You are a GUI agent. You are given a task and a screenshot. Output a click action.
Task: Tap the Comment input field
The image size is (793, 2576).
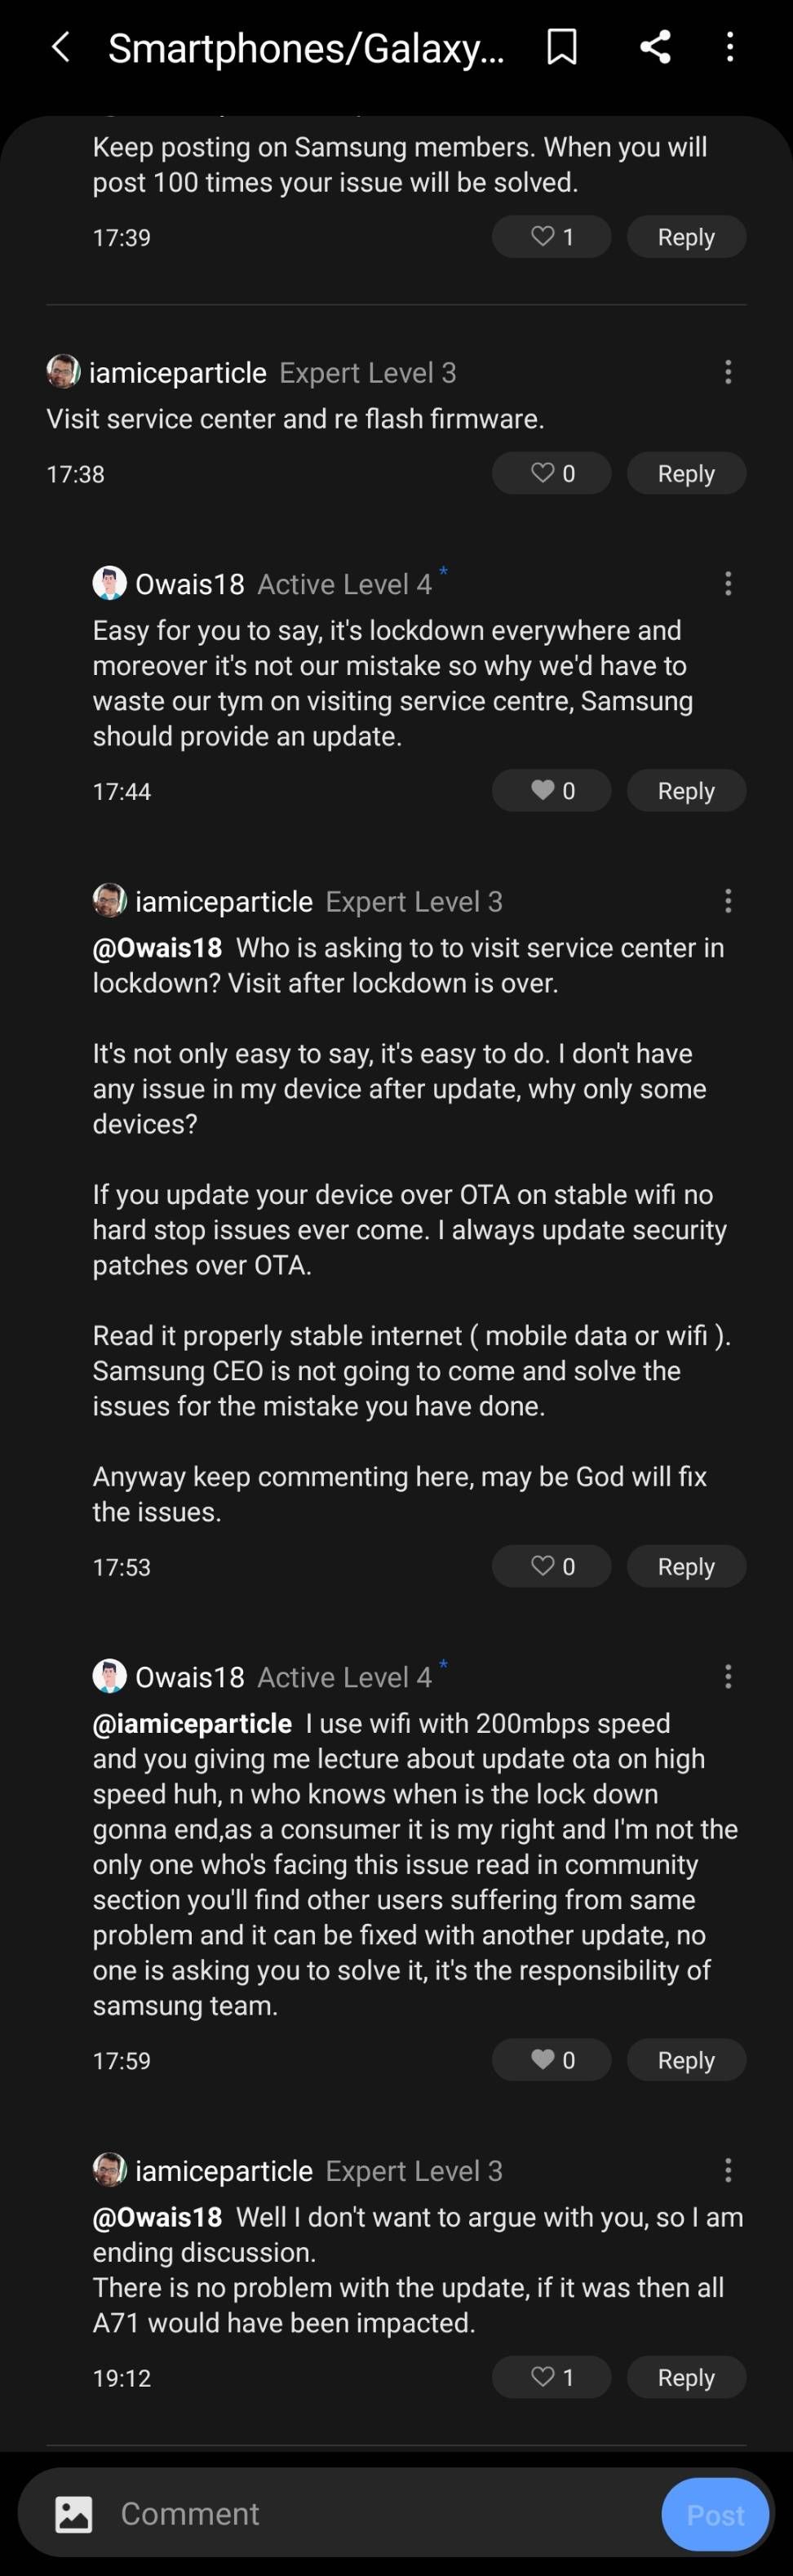380,2513
